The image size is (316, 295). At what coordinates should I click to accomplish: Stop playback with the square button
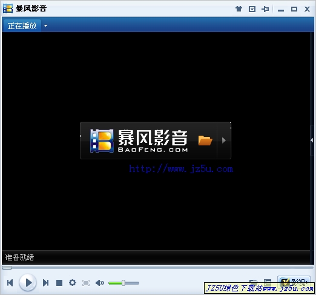tap(59, 283)
